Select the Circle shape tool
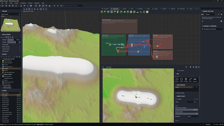Screen dimensions: 224x126 (181, 80)
